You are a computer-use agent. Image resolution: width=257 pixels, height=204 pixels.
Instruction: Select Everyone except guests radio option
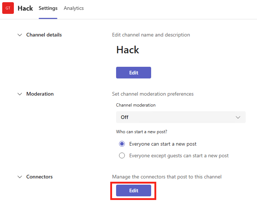point(122,155)
